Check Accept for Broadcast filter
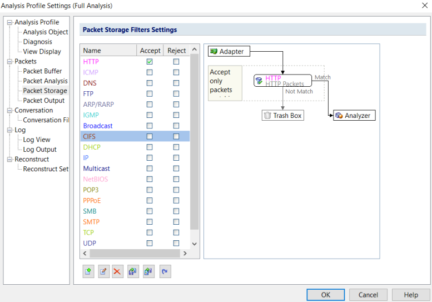Screen dimensions: 432x302 [x=150, y=126]
